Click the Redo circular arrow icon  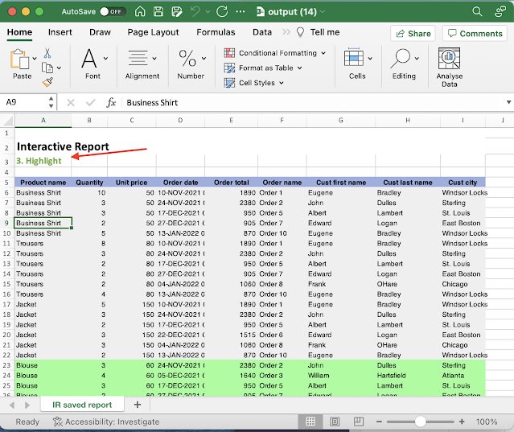pos(222,12)
